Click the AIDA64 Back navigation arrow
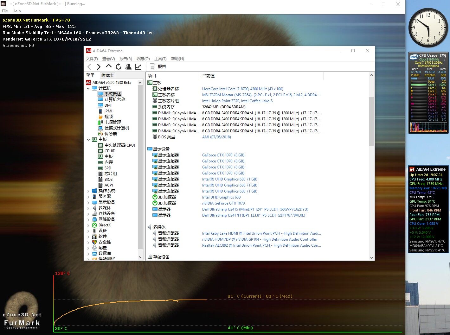This screenshot has width=450, height=335. pos(89,66)
